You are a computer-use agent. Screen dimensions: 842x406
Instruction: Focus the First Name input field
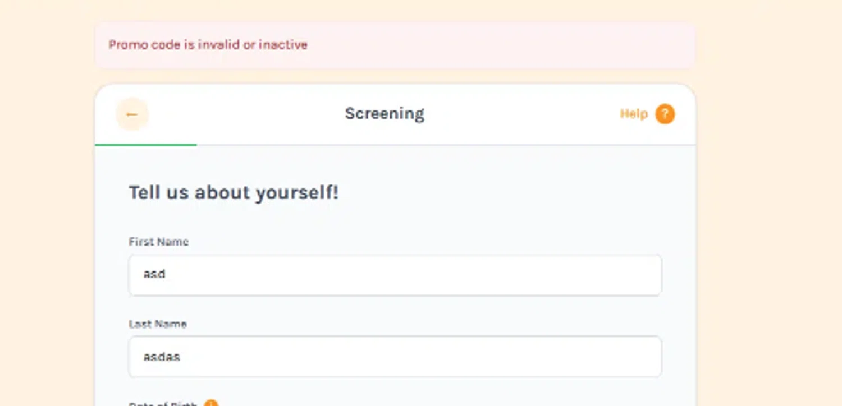point(395,275)
